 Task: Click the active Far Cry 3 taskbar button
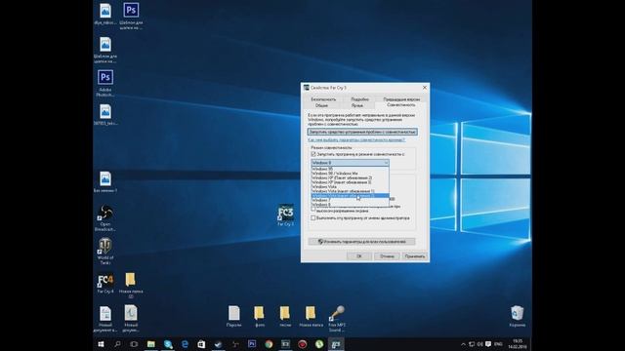(x=336, y=344)
